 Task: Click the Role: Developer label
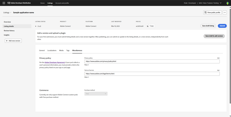[x=190, y=3]
